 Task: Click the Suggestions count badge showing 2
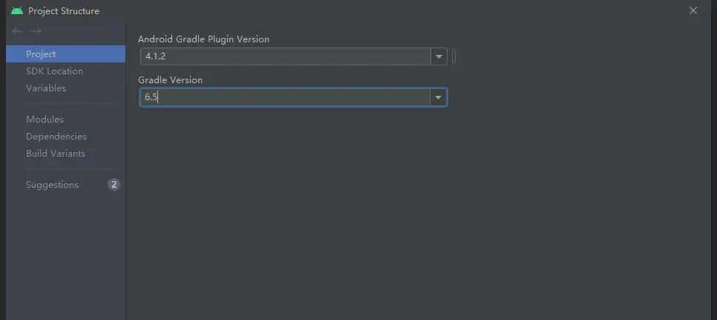point(114,185)
